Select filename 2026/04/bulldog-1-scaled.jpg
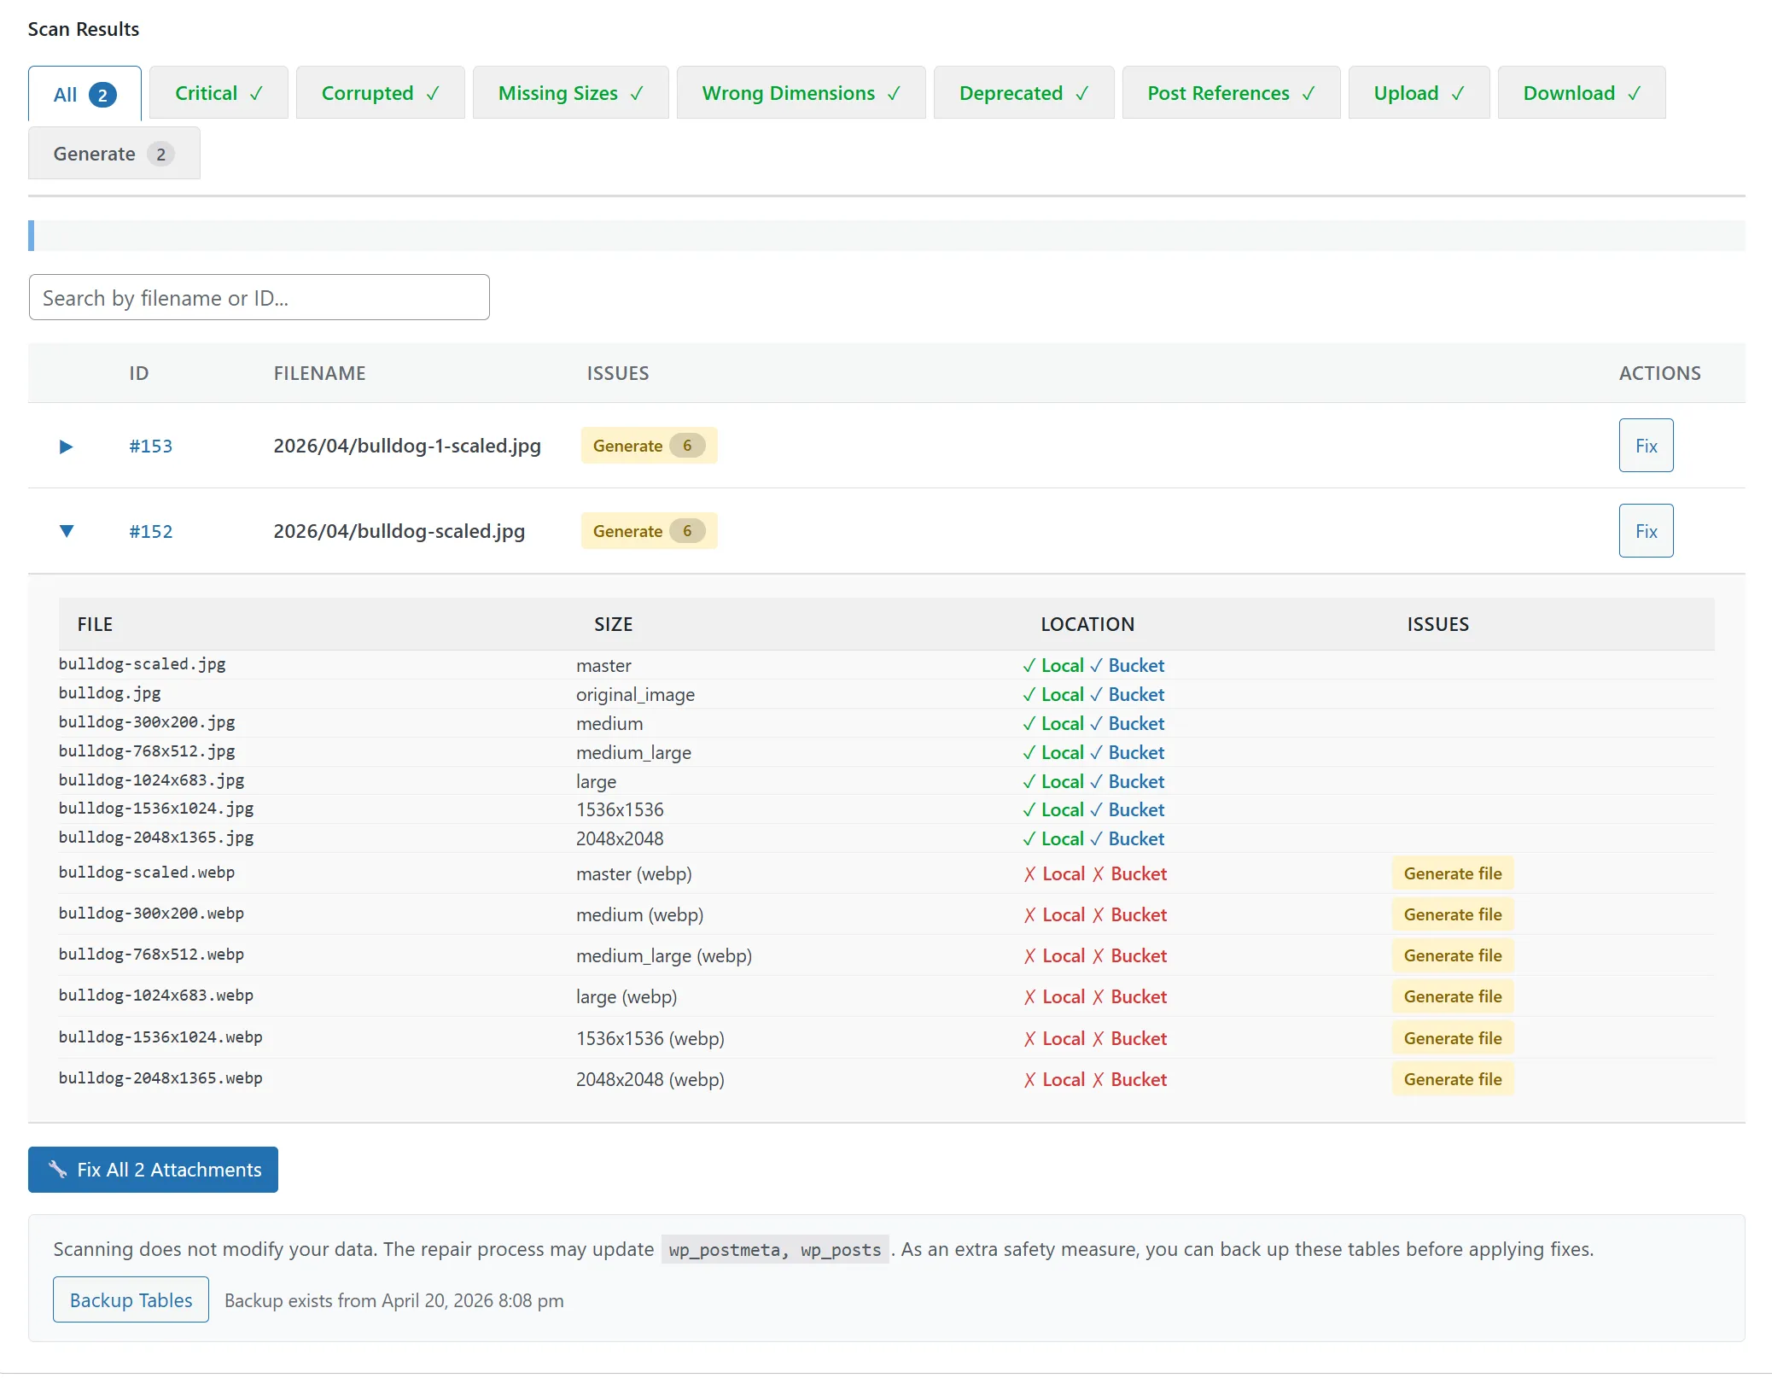The image size is (1772, 1378). pyautogui.click(x=407, y=446)
